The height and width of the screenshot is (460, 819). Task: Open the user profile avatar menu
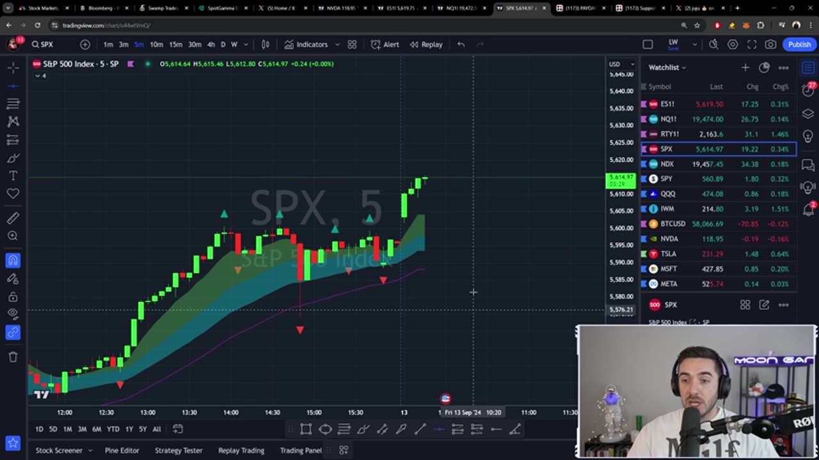13,44
